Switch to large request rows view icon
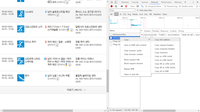Image resolution: width=200 pixels, height=112 pixels. click(x=138, y=6)
